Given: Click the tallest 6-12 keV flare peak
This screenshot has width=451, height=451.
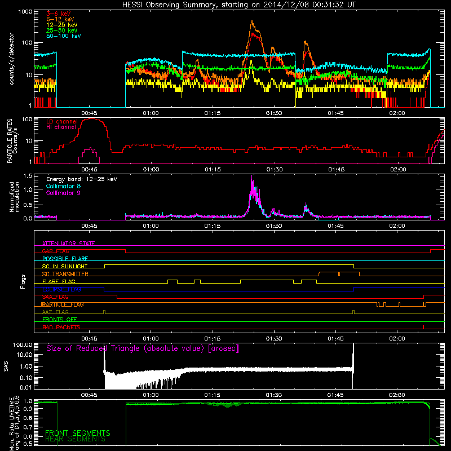Looking at the screenshot, I should (x=252, y=21).
